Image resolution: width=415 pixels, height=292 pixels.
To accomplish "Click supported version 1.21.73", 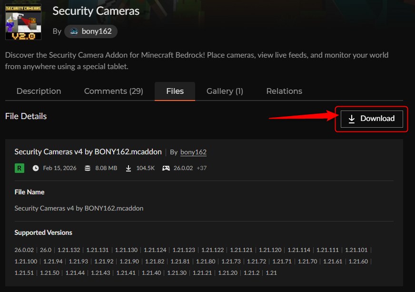I will tap(231, 261).
